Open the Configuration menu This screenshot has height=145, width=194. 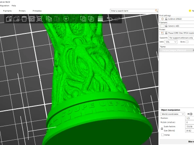pos(4,6)
